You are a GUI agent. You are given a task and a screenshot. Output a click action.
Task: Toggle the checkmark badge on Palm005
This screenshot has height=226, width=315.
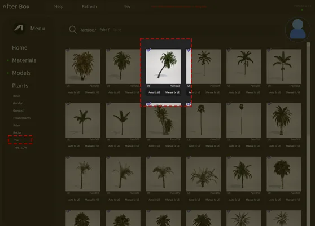click(229, 50)
